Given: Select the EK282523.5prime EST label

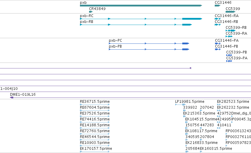Looking at the screenshot, I should (233, 102).
